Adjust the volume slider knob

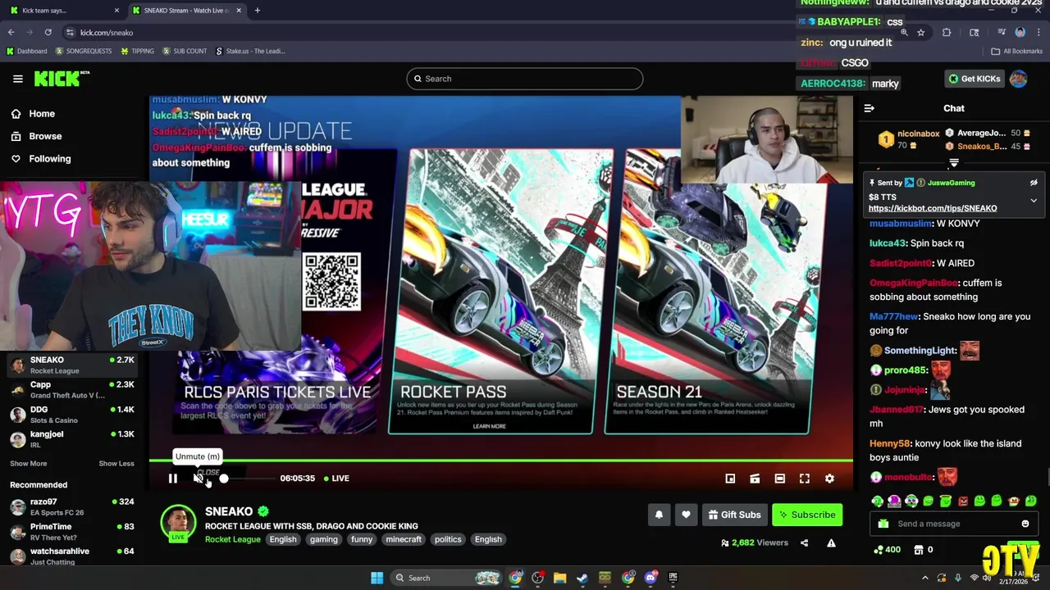click(223, 479)
